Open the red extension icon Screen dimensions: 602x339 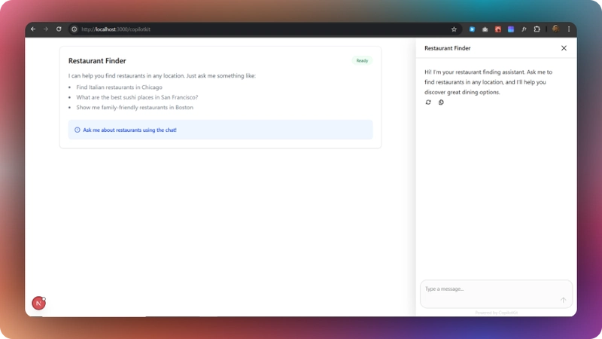(498, 29)
